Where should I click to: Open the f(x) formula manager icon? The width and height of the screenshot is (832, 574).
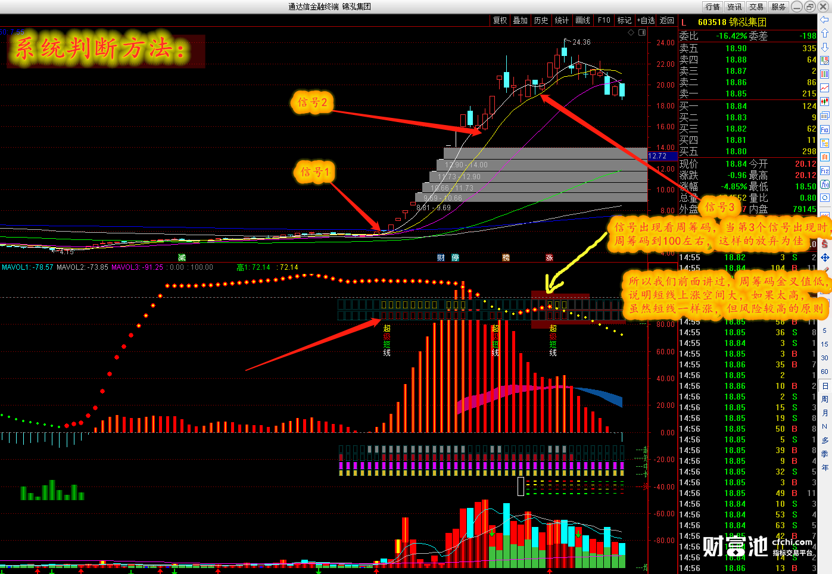(825, 184)
